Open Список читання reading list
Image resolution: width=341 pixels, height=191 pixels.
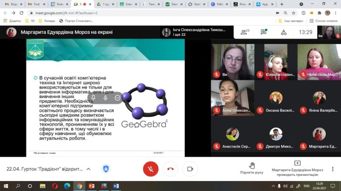(324, 21)
